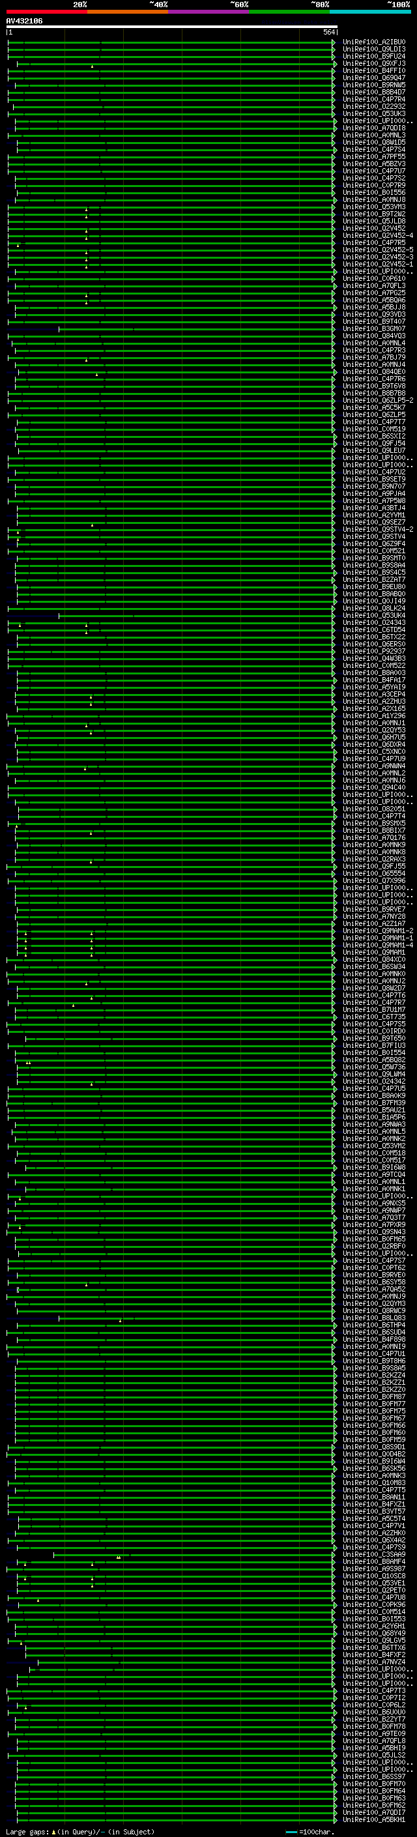The height and width of the screenshot is (1837, 417).
Task: Select hit label UniRef100_B2ZAT7
Action: tap(374, 579)
